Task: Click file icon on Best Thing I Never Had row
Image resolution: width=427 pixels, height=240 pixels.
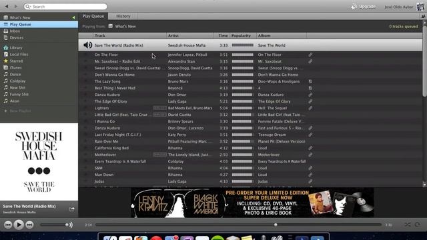Action: click(x=310, y=88)
